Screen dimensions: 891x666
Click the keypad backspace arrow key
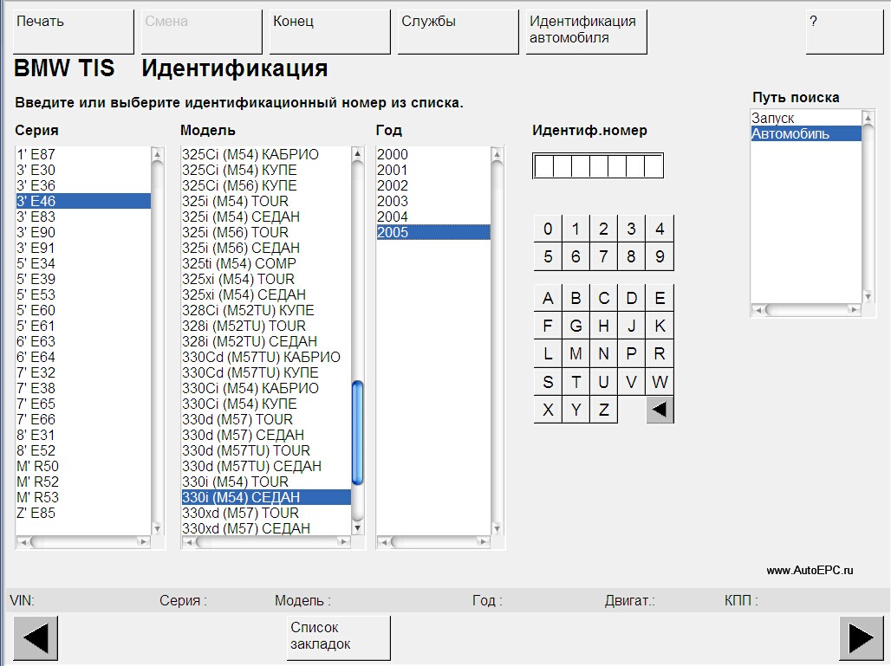660,410
